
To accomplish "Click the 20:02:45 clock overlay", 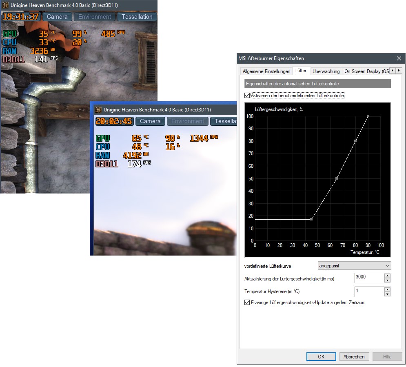I will [x=114, y=121].
